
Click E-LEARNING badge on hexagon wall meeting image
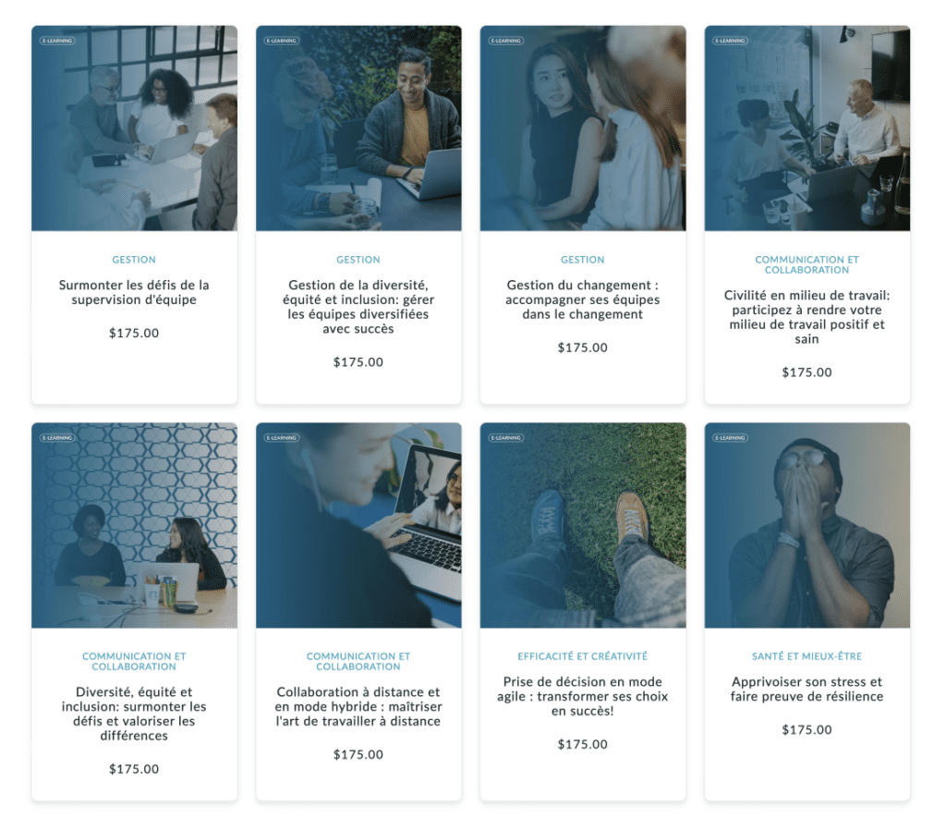click(x=57, y=437)
